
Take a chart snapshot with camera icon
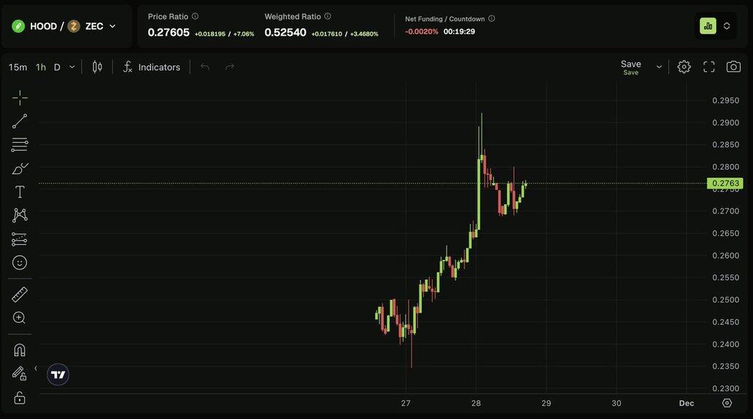point(733,67)
